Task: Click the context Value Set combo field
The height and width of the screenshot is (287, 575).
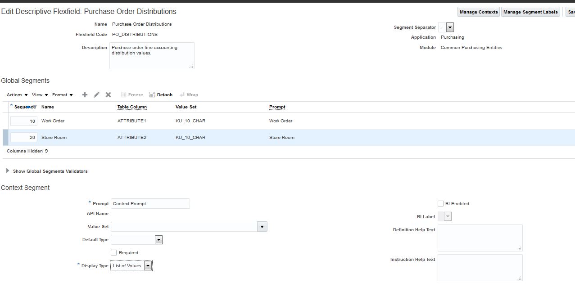Action: (x=184, y=227)
